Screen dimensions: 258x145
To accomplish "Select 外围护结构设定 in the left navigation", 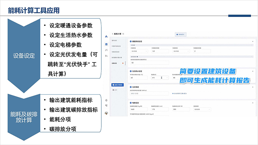I will pyautogui.click(x=116, y=46).
